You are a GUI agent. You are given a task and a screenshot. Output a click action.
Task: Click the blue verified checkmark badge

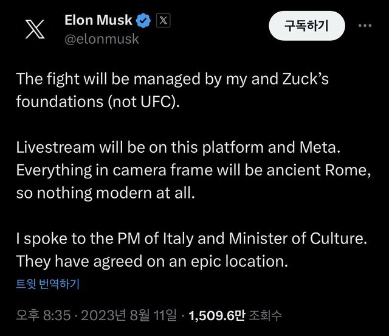tap(144, 21)
